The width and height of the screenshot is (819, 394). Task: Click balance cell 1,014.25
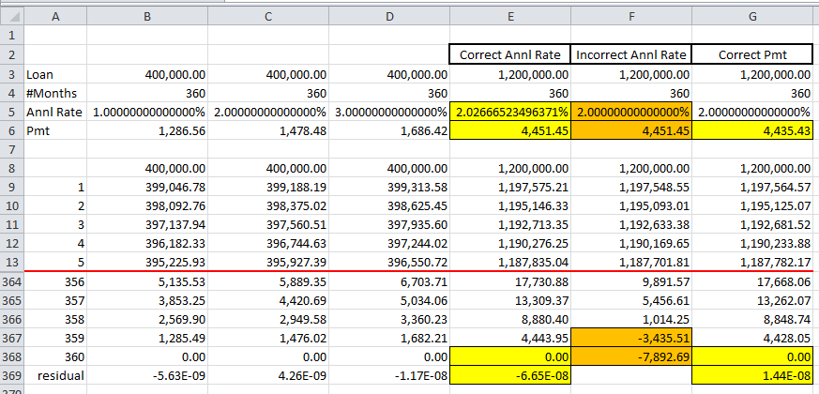point(631,319)
